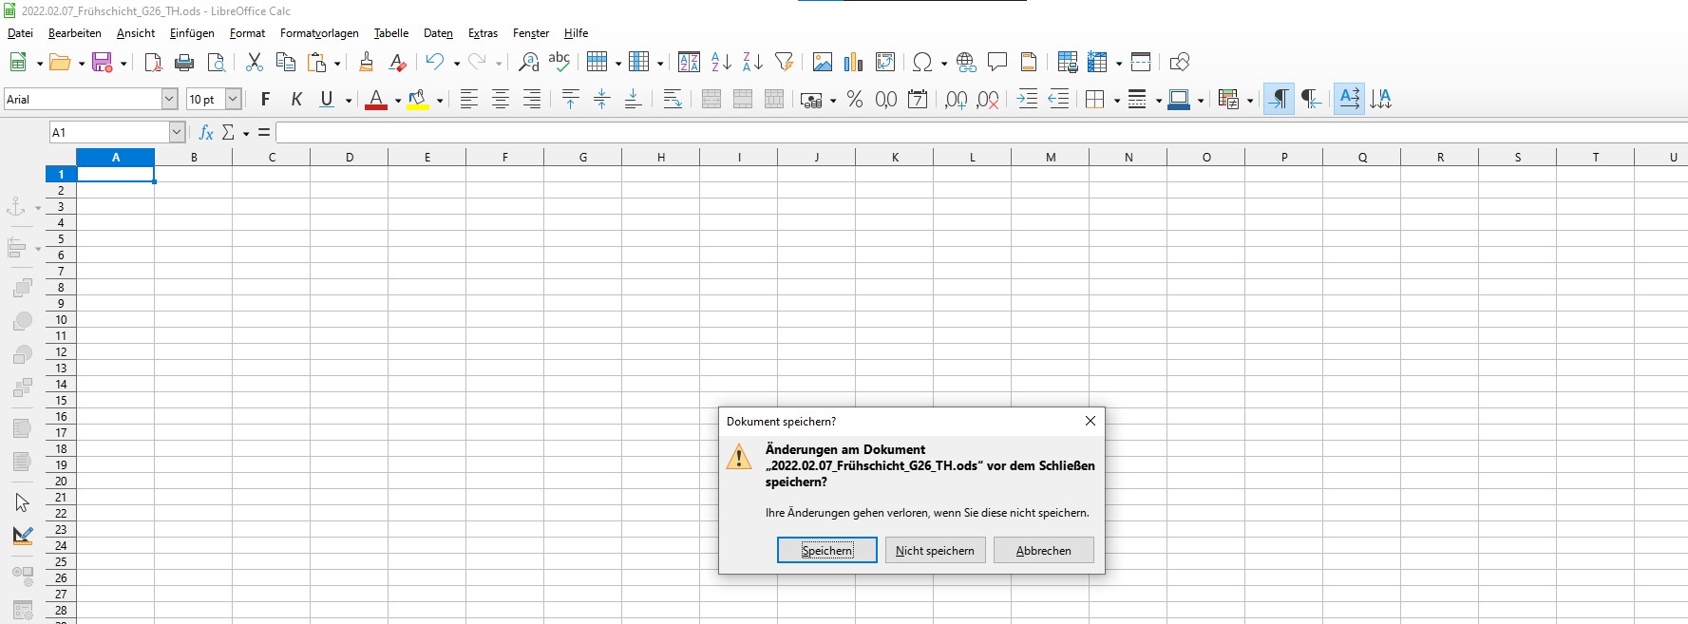Click the yellow highlighting color swatch

(x=417, y=100)
